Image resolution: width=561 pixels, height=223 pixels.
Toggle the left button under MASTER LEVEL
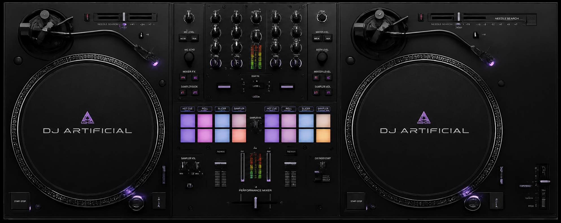tap(317, 38)
